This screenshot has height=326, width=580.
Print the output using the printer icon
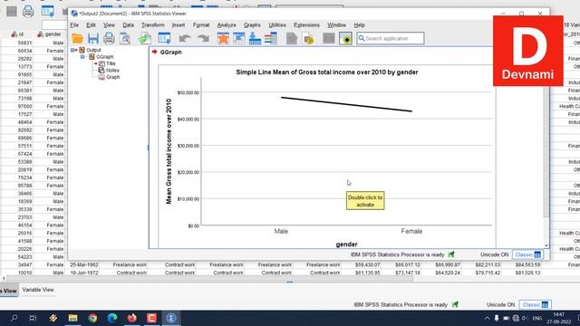(x=109, y=38)
